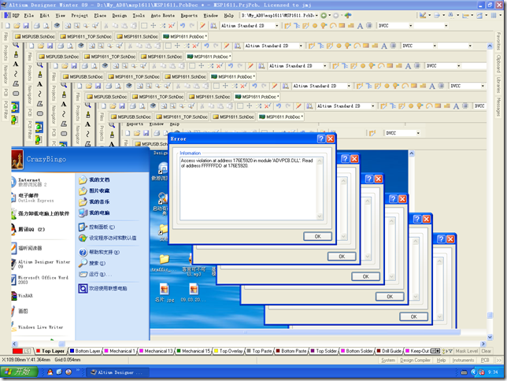Open System panel button in status bar
The width and height of the screenshot is (507, 381).
tap(388, 360)
